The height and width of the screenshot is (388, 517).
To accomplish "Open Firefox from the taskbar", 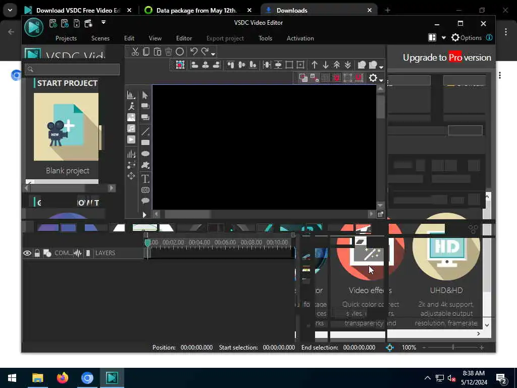I will click(62, 378).
